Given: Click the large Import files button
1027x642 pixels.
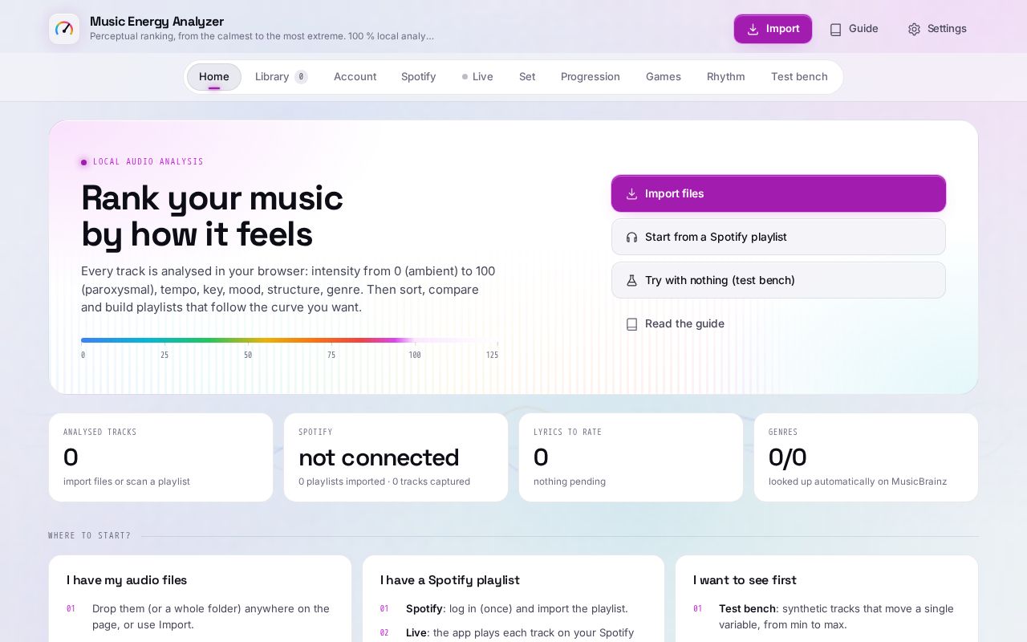Looking at the screenshot, I should tap(778, 193).
